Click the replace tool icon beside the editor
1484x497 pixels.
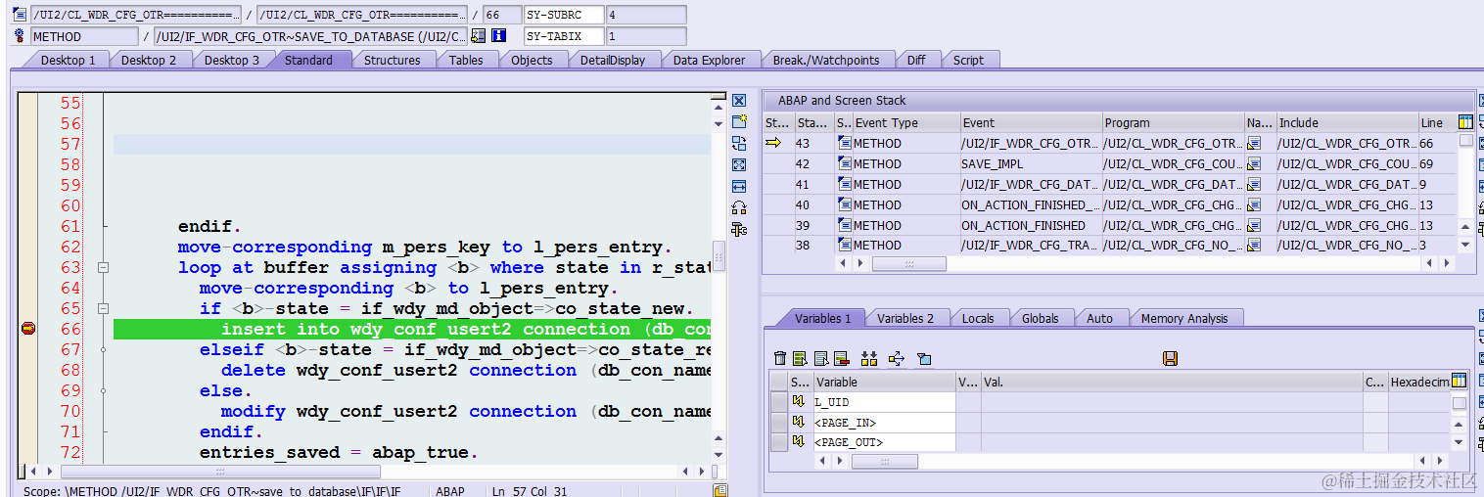[x=739, y=144]
